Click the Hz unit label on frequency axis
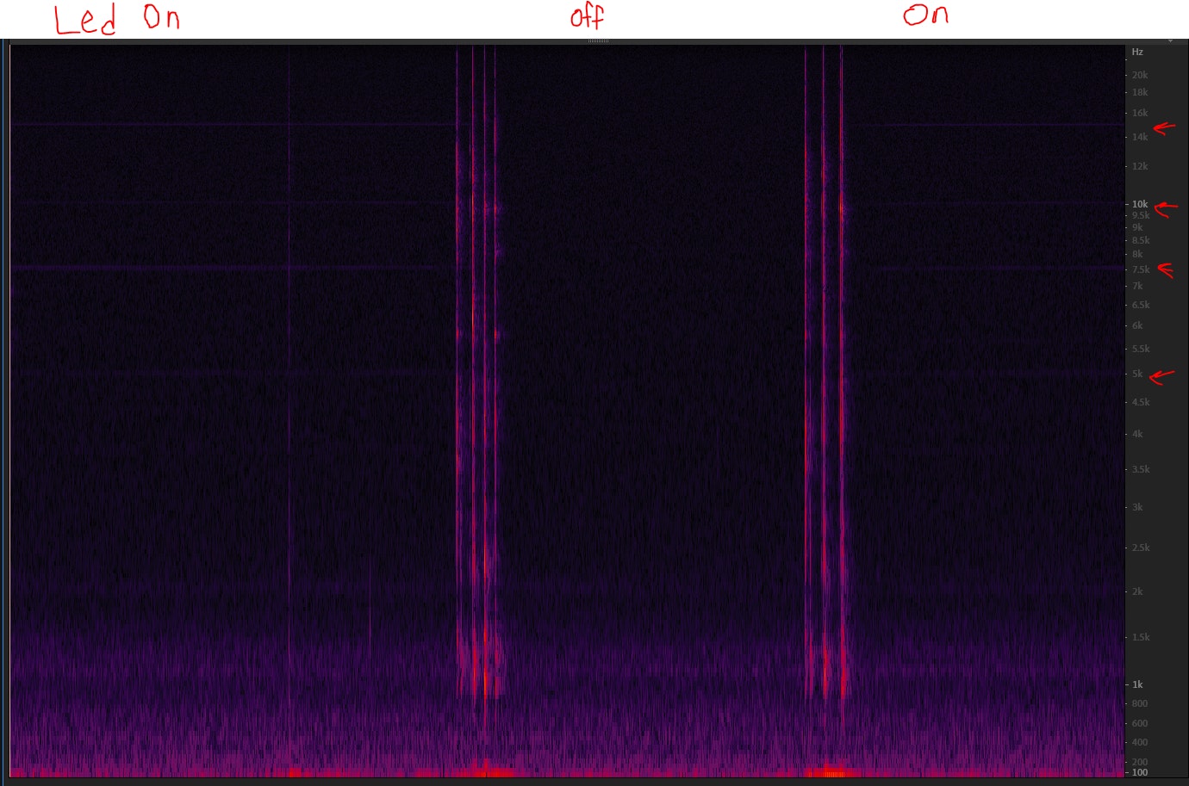 (1137, 53)
